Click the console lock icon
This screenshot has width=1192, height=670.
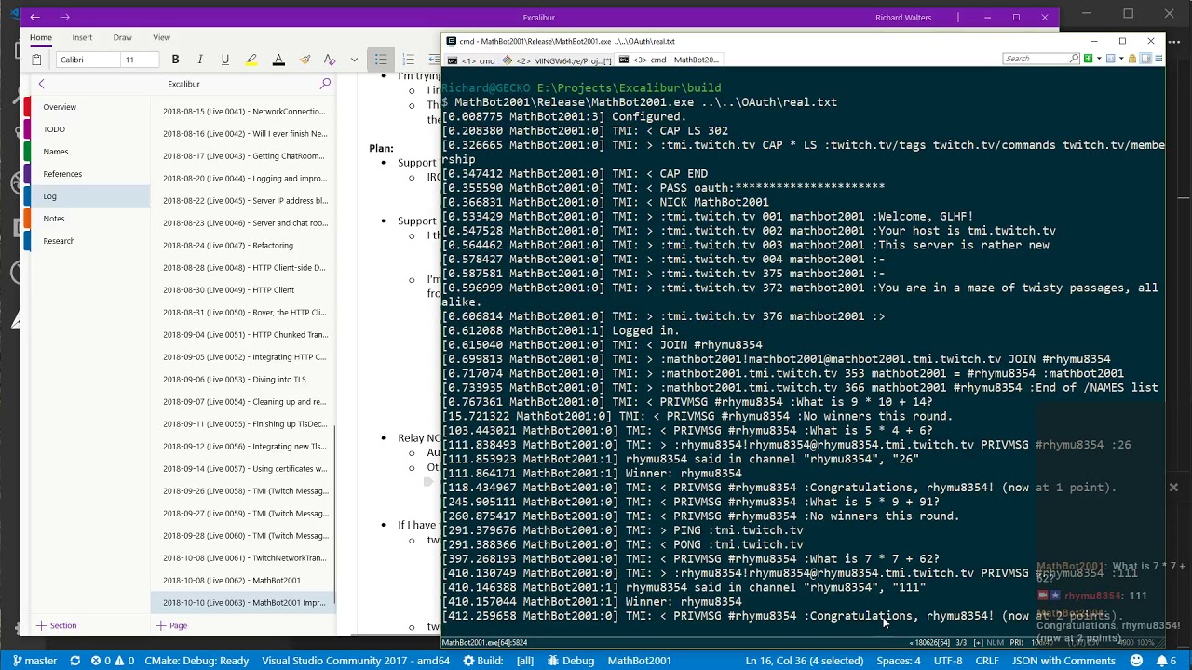coord(1132,59)
